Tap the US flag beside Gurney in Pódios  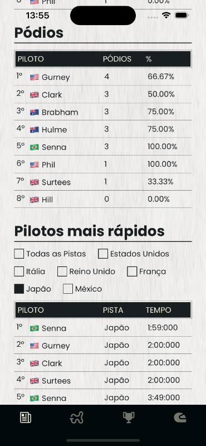[x=35, y=77]
